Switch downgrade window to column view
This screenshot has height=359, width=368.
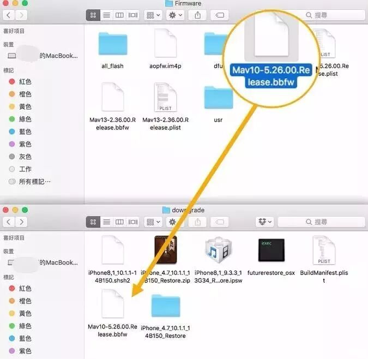tap(119, 222)
